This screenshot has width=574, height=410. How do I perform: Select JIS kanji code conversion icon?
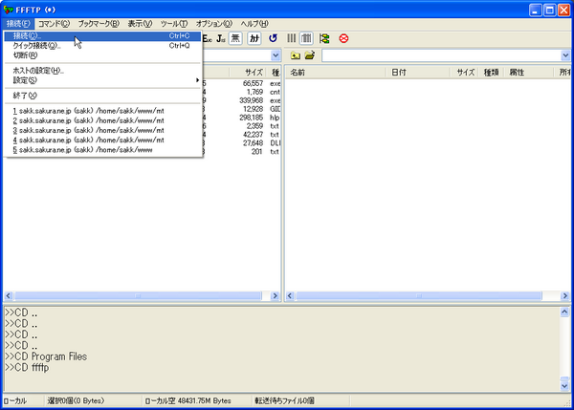pyautogui.click(x=221, y=38)
